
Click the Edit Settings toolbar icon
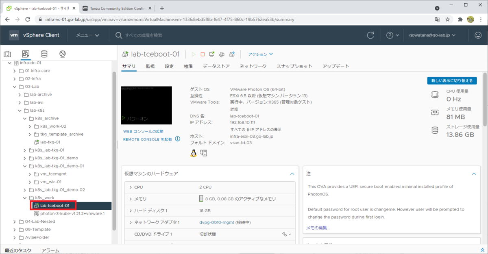[x=222, y=54]
